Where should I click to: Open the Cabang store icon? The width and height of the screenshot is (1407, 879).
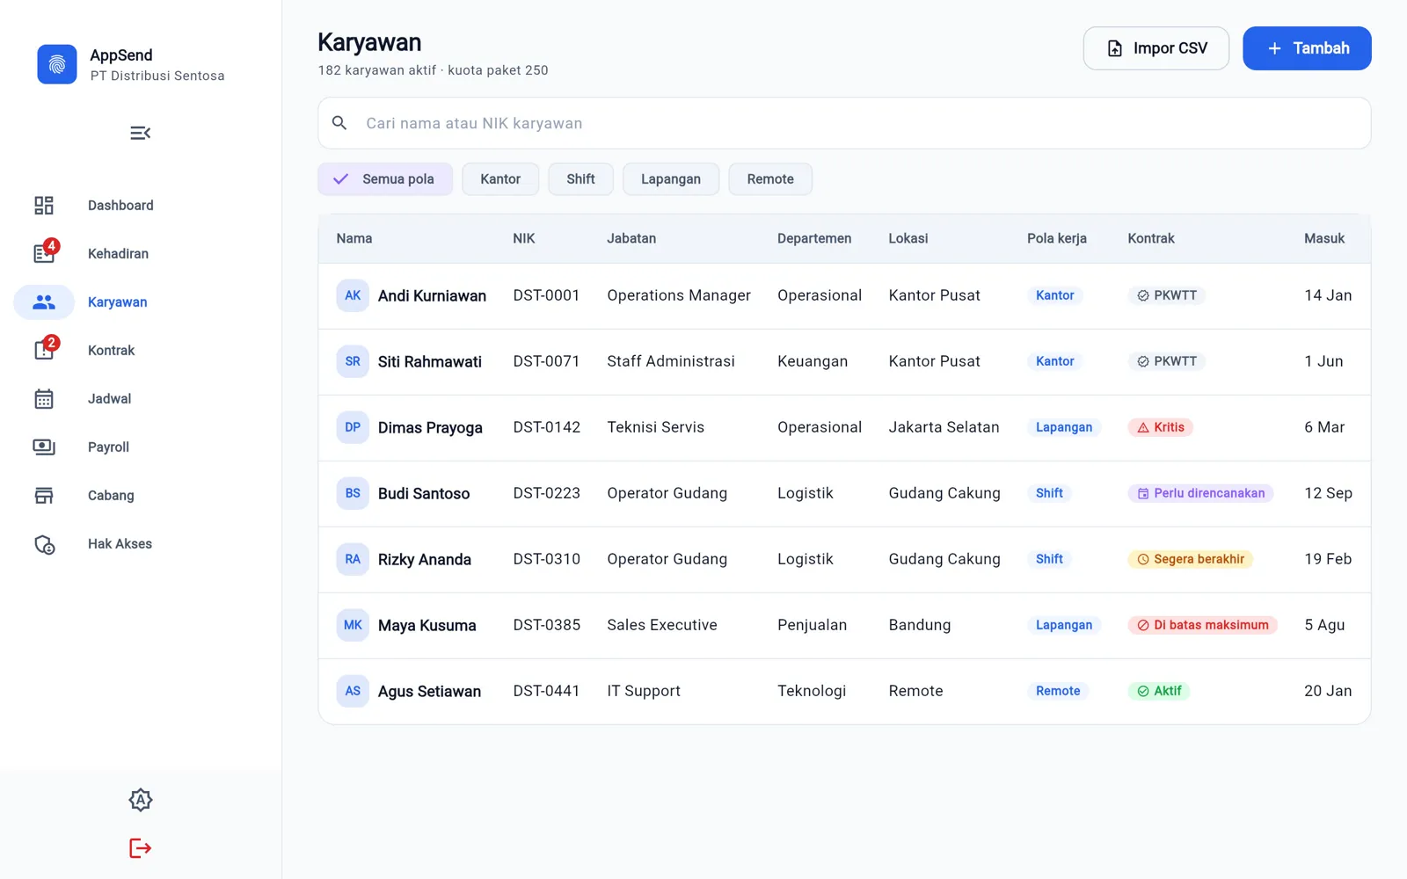44,495
